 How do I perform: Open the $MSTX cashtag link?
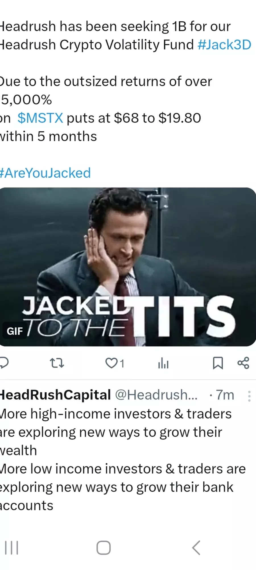coord(40,118)
